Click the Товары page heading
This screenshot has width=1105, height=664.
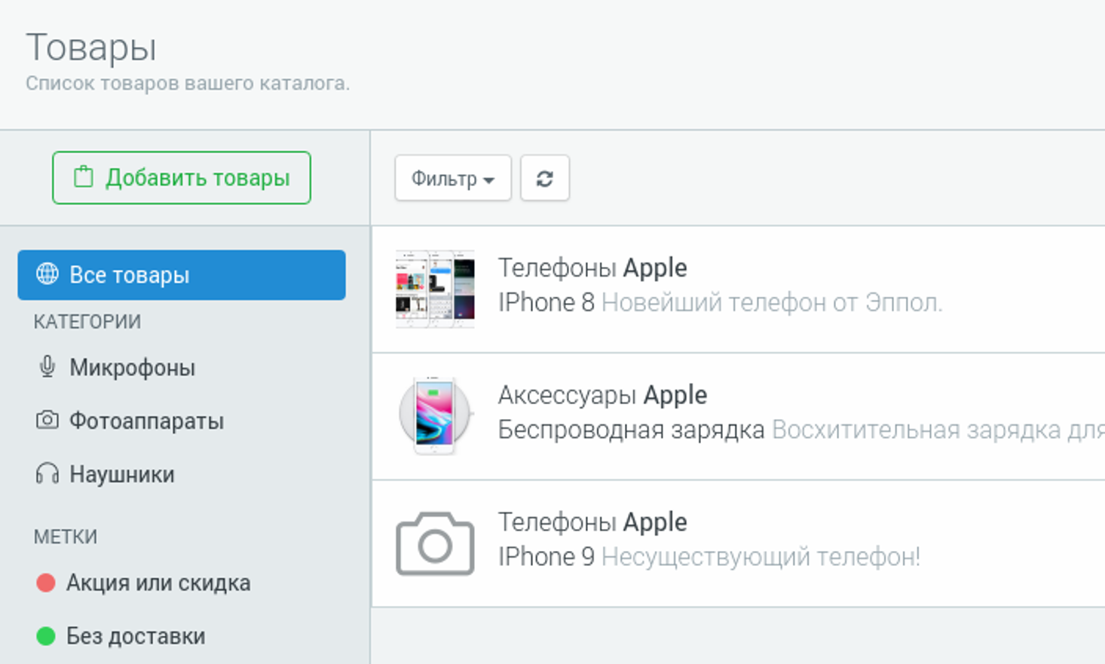click(91, 48)
